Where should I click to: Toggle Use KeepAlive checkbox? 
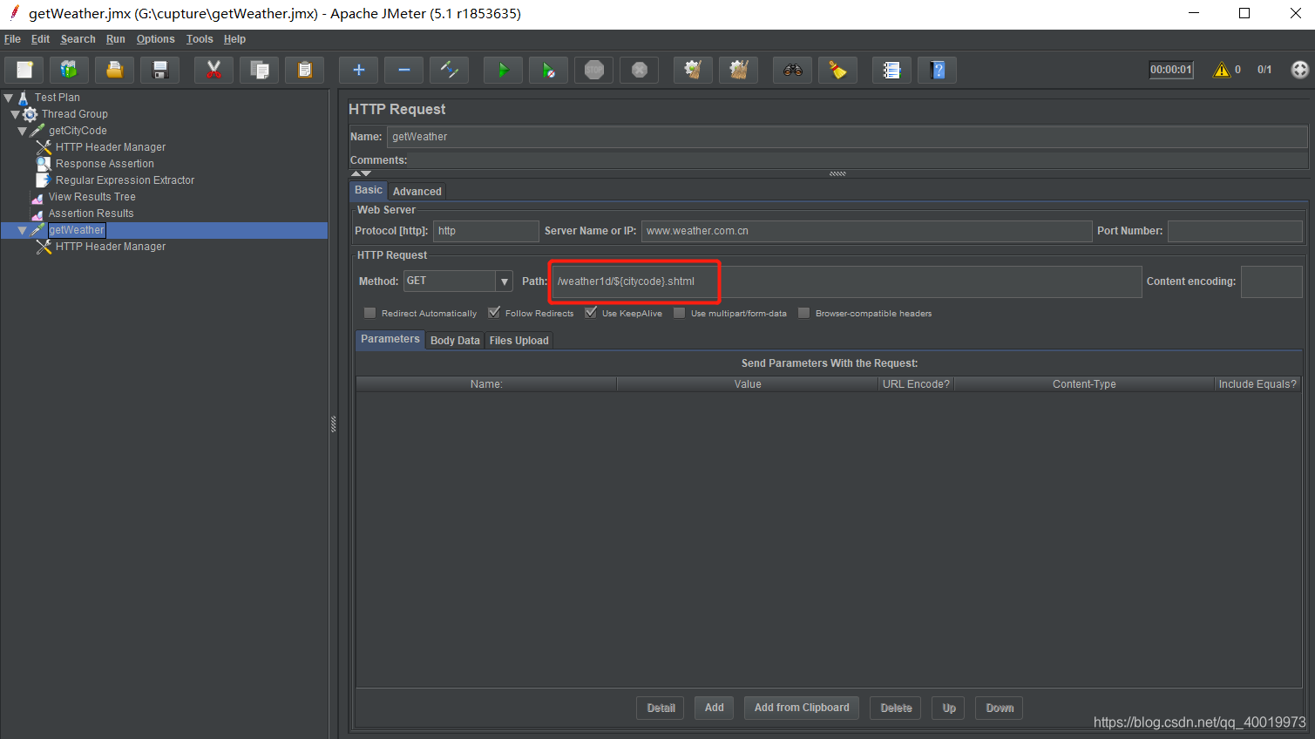click(x=591, y=313)
